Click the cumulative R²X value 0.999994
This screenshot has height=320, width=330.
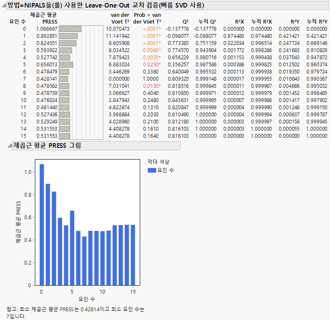point(261,115)
